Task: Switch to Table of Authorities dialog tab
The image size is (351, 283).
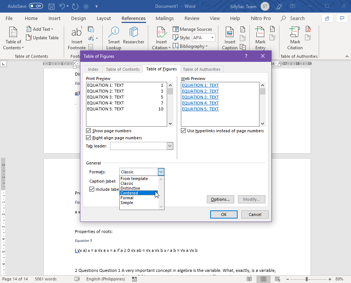Action: (x=202, y=69)
